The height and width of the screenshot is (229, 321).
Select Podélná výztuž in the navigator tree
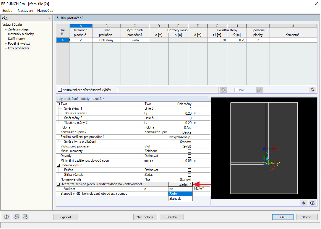point(19,43)
